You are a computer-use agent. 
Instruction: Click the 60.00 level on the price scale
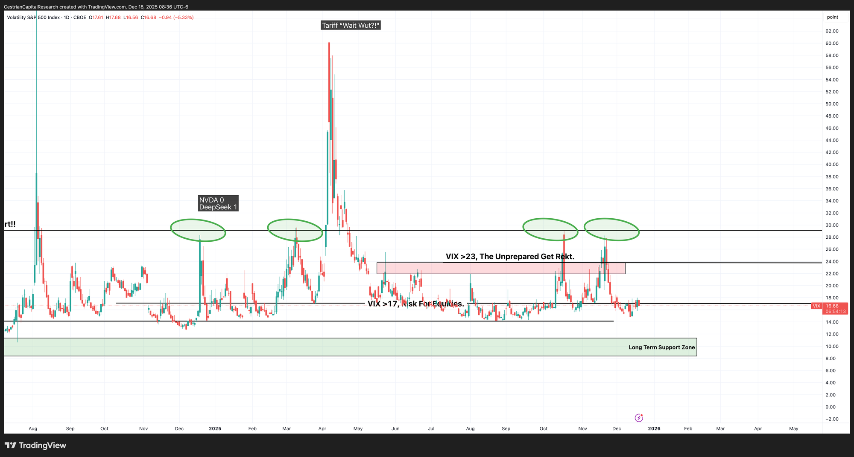tap(832, 43)
